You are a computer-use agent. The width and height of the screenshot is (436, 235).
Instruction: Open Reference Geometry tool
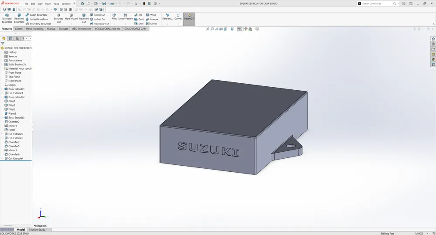coord(167,17)
